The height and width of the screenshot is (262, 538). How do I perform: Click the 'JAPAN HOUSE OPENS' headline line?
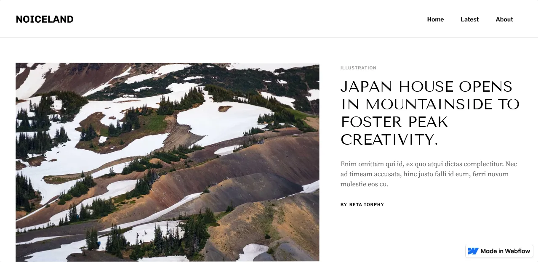pos(426,87)
